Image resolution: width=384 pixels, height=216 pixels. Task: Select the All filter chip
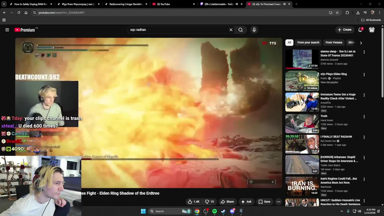pyautogui.click(x=289, y=43)
